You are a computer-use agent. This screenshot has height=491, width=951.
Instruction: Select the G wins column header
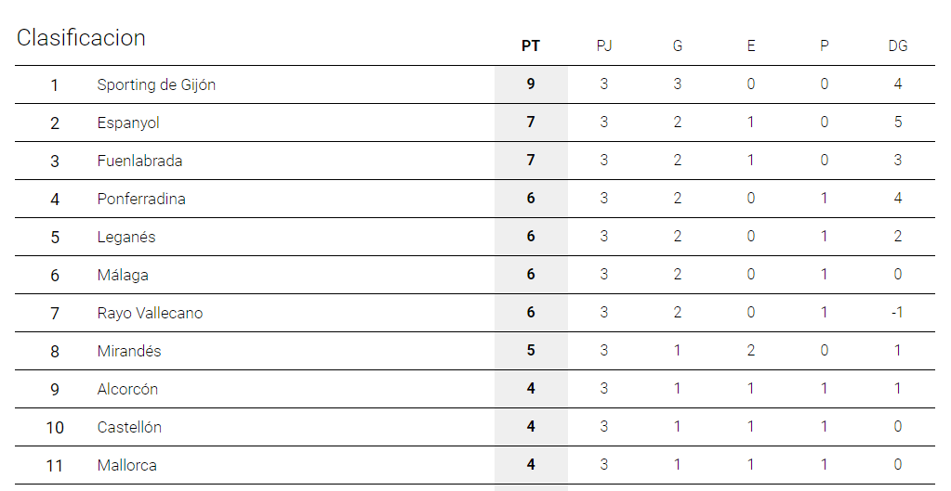point(678,46)
